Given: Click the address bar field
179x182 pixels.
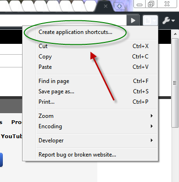Looking at the screenshot, I should pyautogui.click(x=63, y=20).
